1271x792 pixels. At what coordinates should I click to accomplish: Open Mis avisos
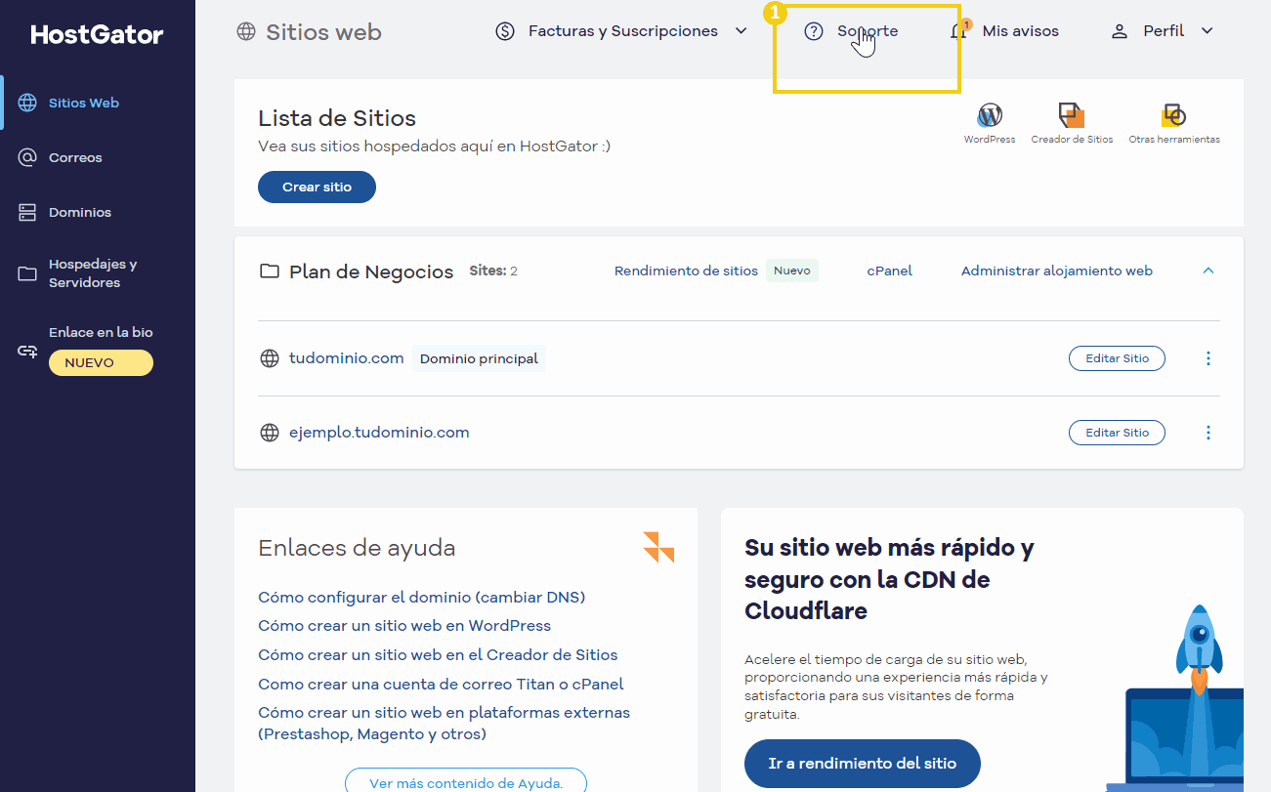(x=1021, y=31)
